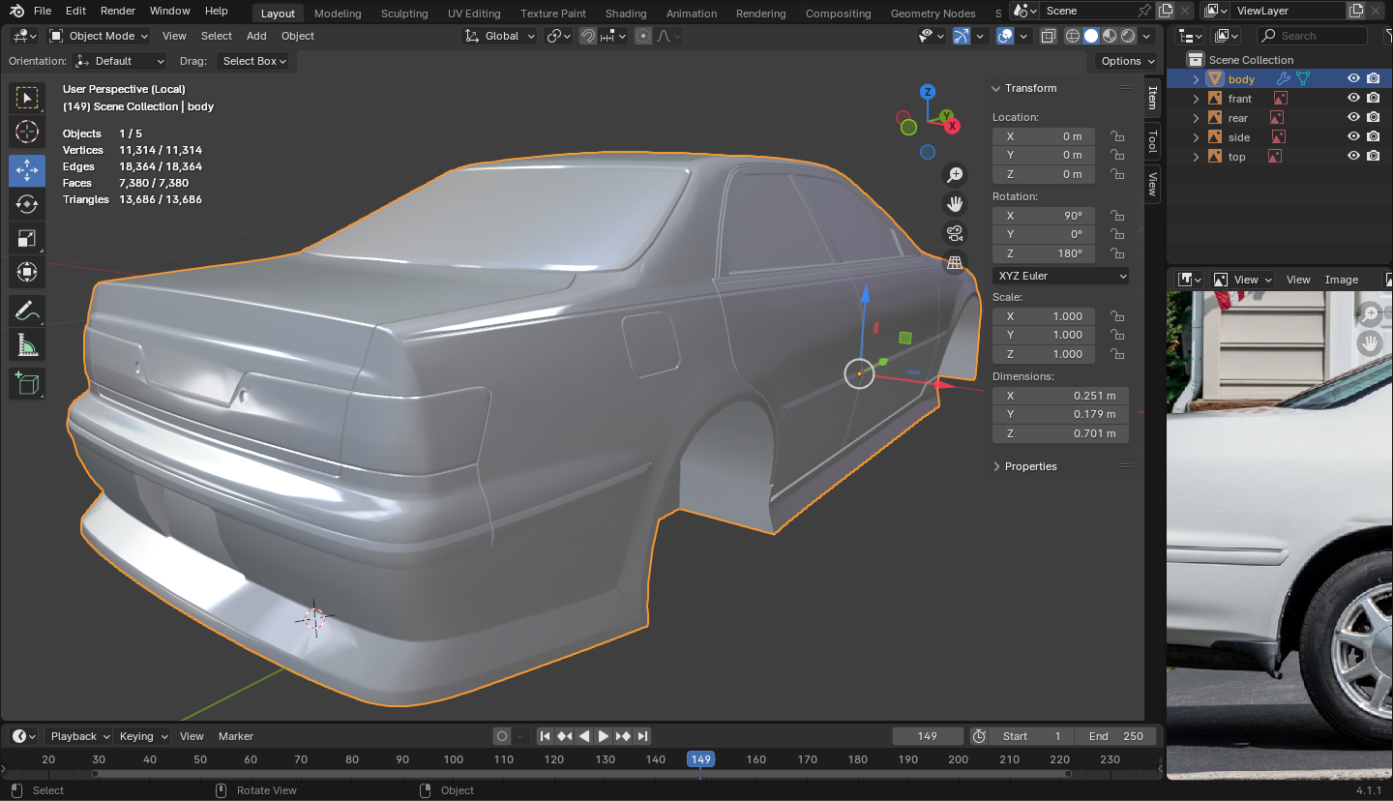The width and height of the screenshot is (1393, 801).
Task: Switch to the Modeling workspace tab
Action: pyautogui.click(x=338, y=13)
